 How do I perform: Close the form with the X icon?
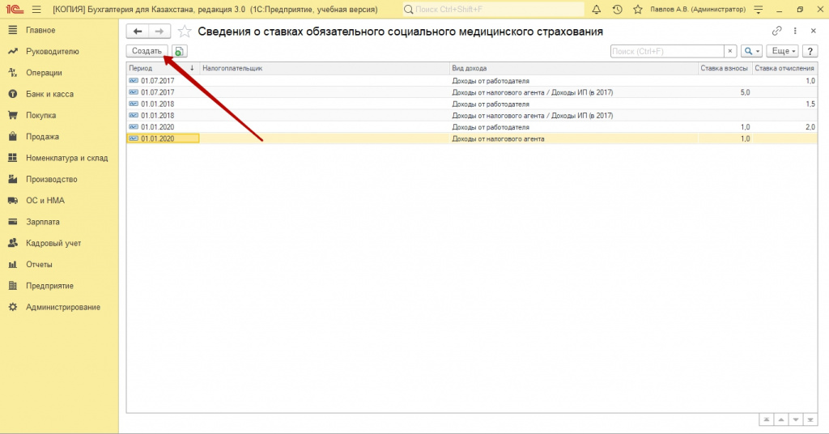click(813, 32)
